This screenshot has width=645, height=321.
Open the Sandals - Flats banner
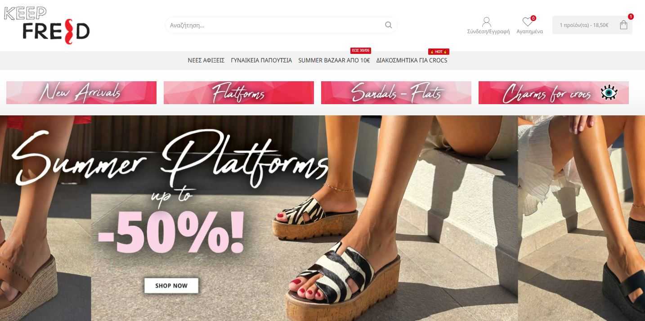click(396, 92)
